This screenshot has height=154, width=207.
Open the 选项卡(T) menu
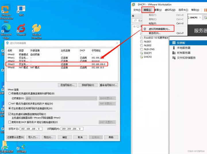pos(183,10)
